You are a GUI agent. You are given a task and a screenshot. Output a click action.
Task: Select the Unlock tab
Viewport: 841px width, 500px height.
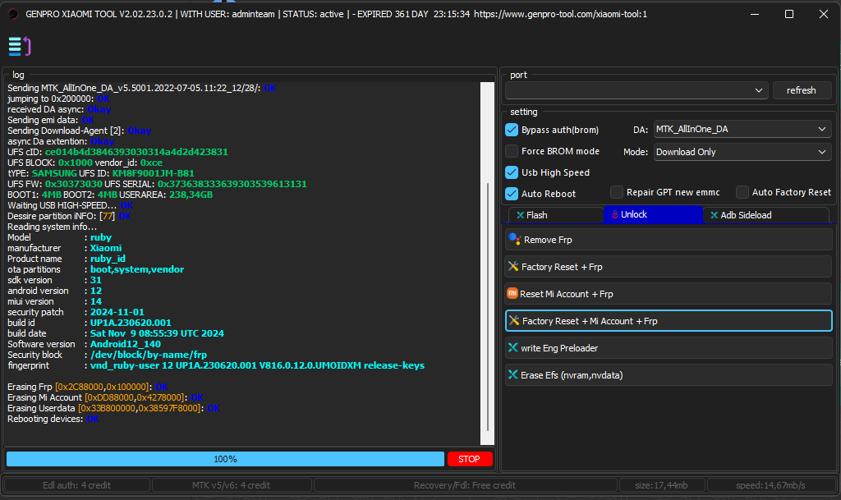653,214
